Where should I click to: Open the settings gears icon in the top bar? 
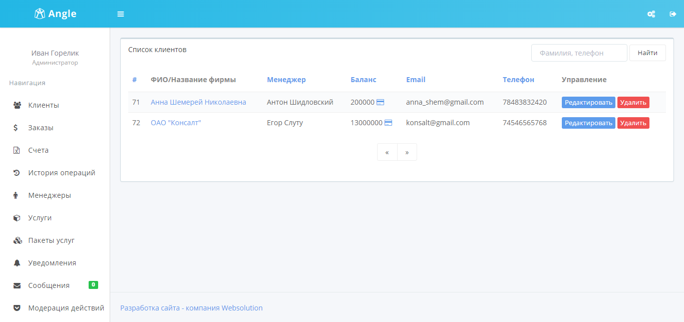pyautogui.click(x=651, y=14)
